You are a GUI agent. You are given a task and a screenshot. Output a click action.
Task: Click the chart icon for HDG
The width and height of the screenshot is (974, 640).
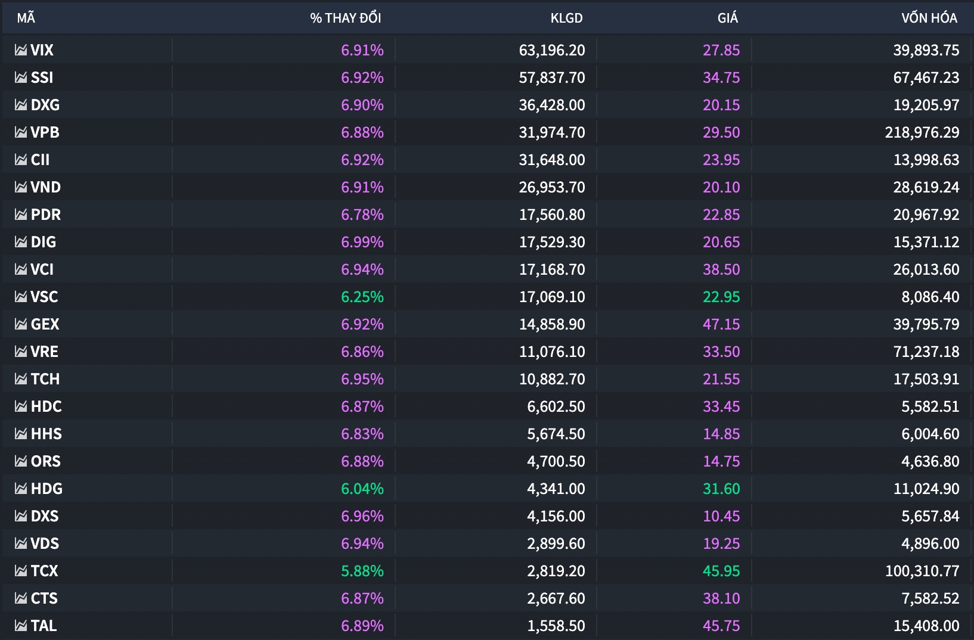(21, 489)
